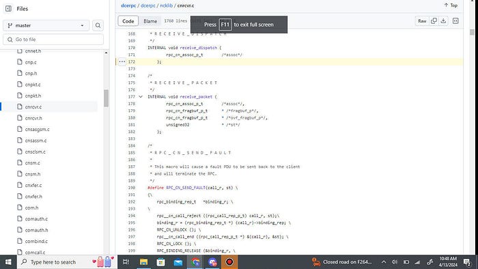Image resolution: width=478 pixels, height=269 pixels.
Task: Click the search files magnifier icon
Action: [98, 25]
